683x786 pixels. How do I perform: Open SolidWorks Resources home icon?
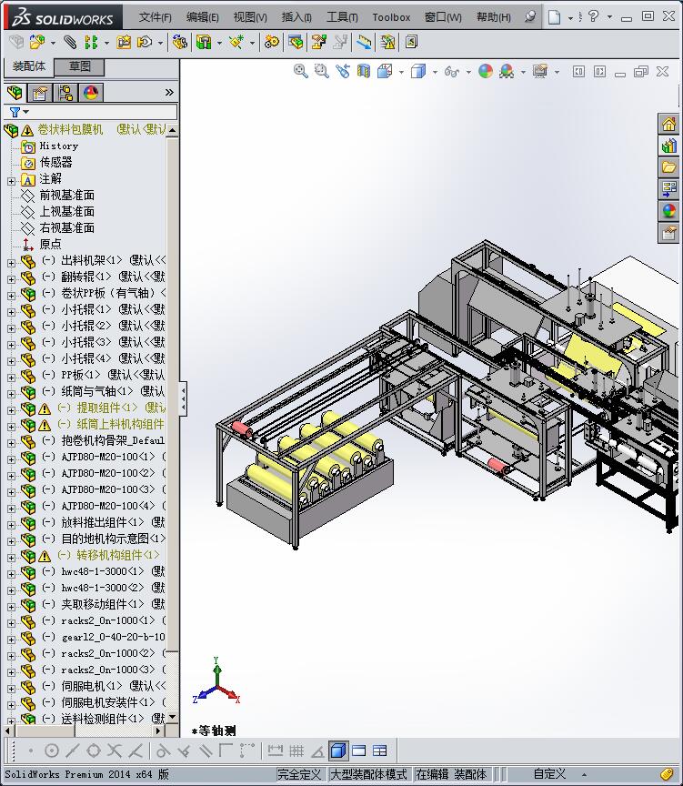pyautogui.click(x=669, y=124)
